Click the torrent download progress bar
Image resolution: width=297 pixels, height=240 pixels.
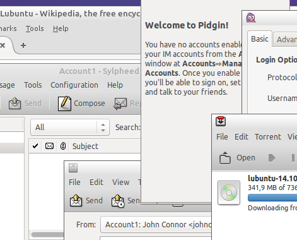coord(272,198)
